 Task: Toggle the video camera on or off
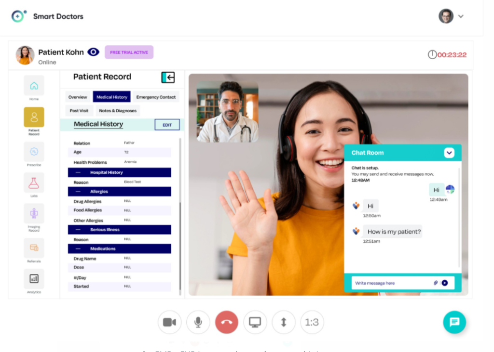coord(169,322)
